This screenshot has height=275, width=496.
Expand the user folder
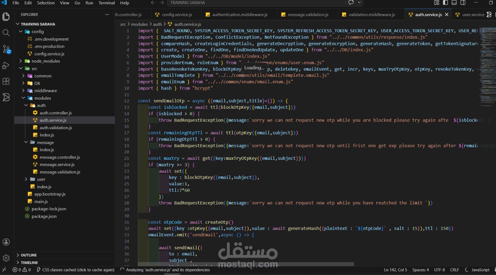tap(26, 179)
